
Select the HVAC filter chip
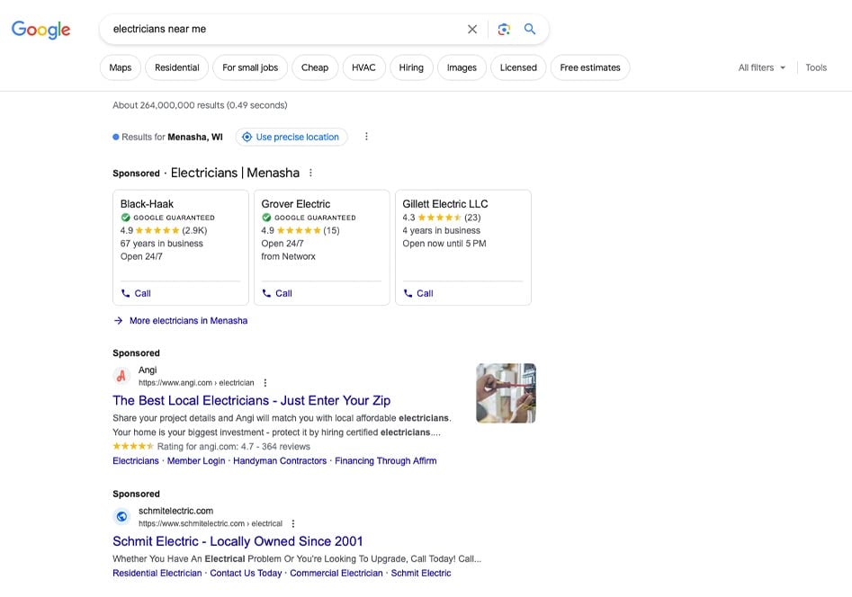tap(363, 67)
